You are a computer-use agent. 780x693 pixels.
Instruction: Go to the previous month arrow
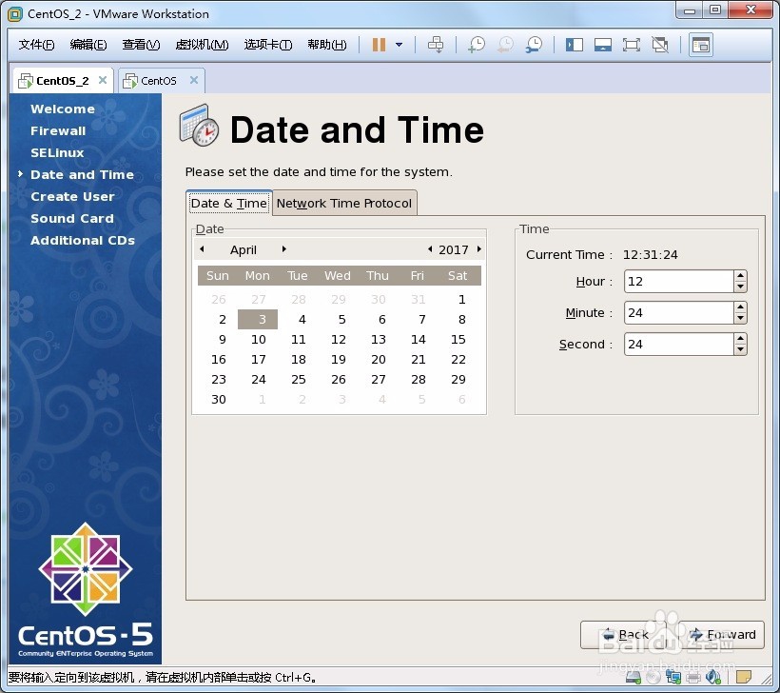point(202,248)
